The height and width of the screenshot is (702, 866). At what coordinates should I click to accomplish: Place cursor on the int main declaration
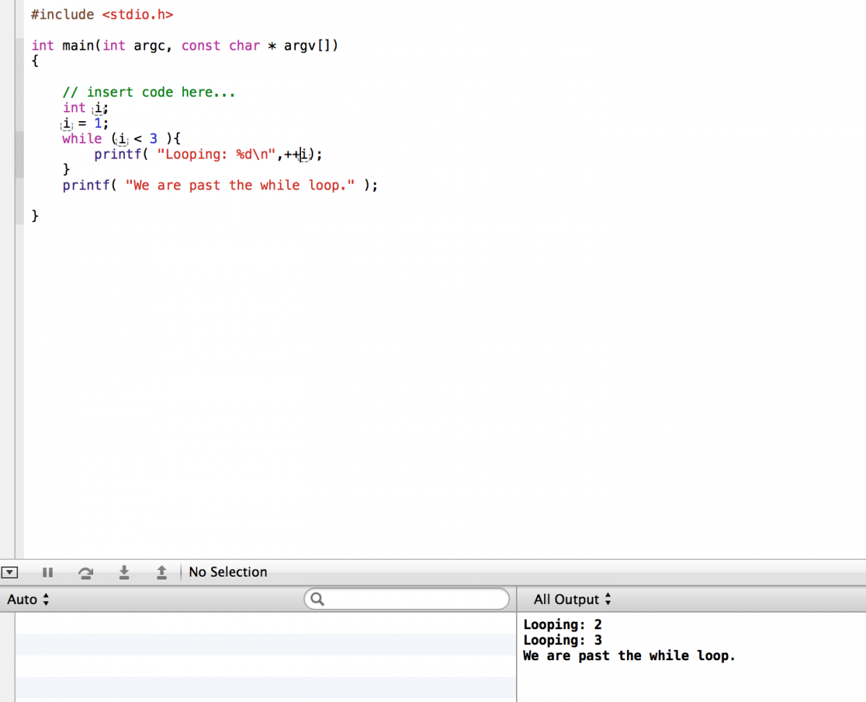click(x=184, y=45)
